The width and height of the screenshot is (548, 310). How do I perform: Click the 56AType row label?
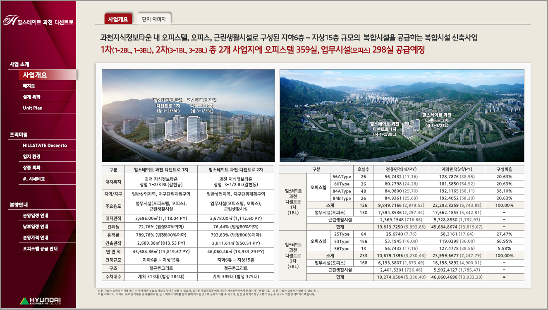342,177
